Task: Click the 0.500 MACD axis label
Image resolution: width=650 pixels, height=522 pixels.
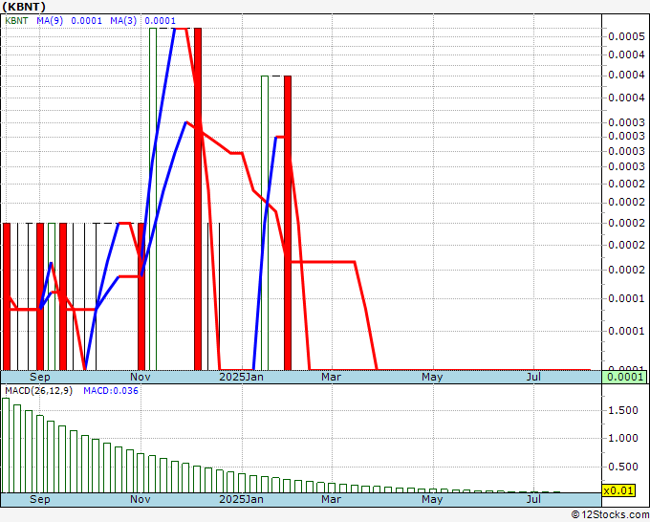Action: pyautogui.click(x=623, y=467)
